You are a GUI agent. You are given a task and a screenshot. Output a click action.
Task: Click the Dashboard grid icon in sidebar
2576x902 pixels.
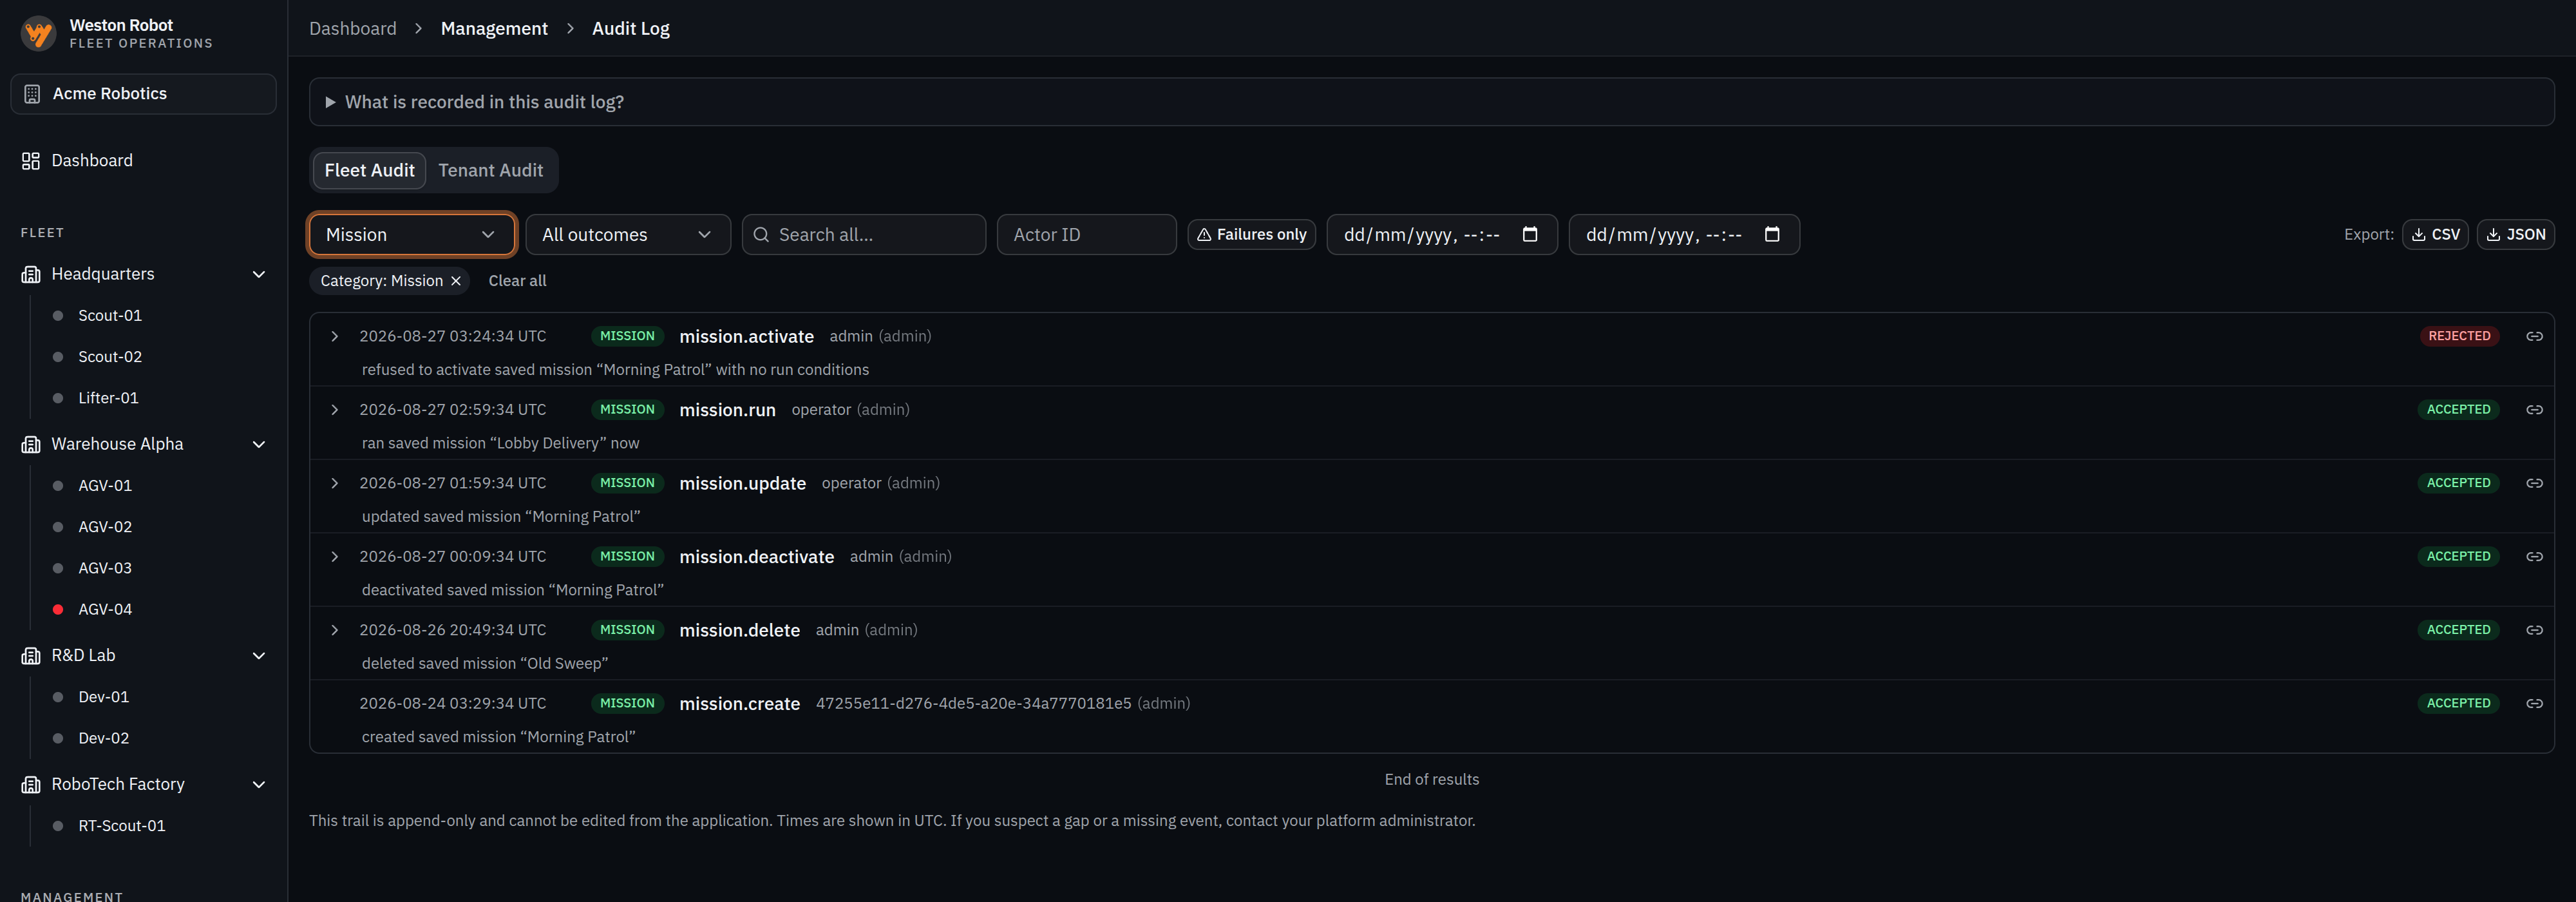pos(31,161)
